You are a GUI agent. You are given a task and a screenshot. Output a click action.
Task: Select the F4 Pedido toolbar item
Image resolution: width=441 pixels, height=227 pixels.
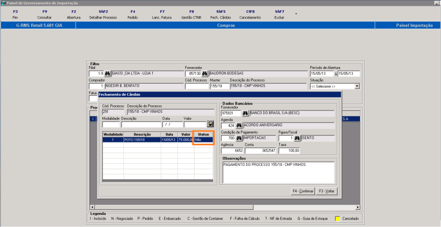pos(133,15)
